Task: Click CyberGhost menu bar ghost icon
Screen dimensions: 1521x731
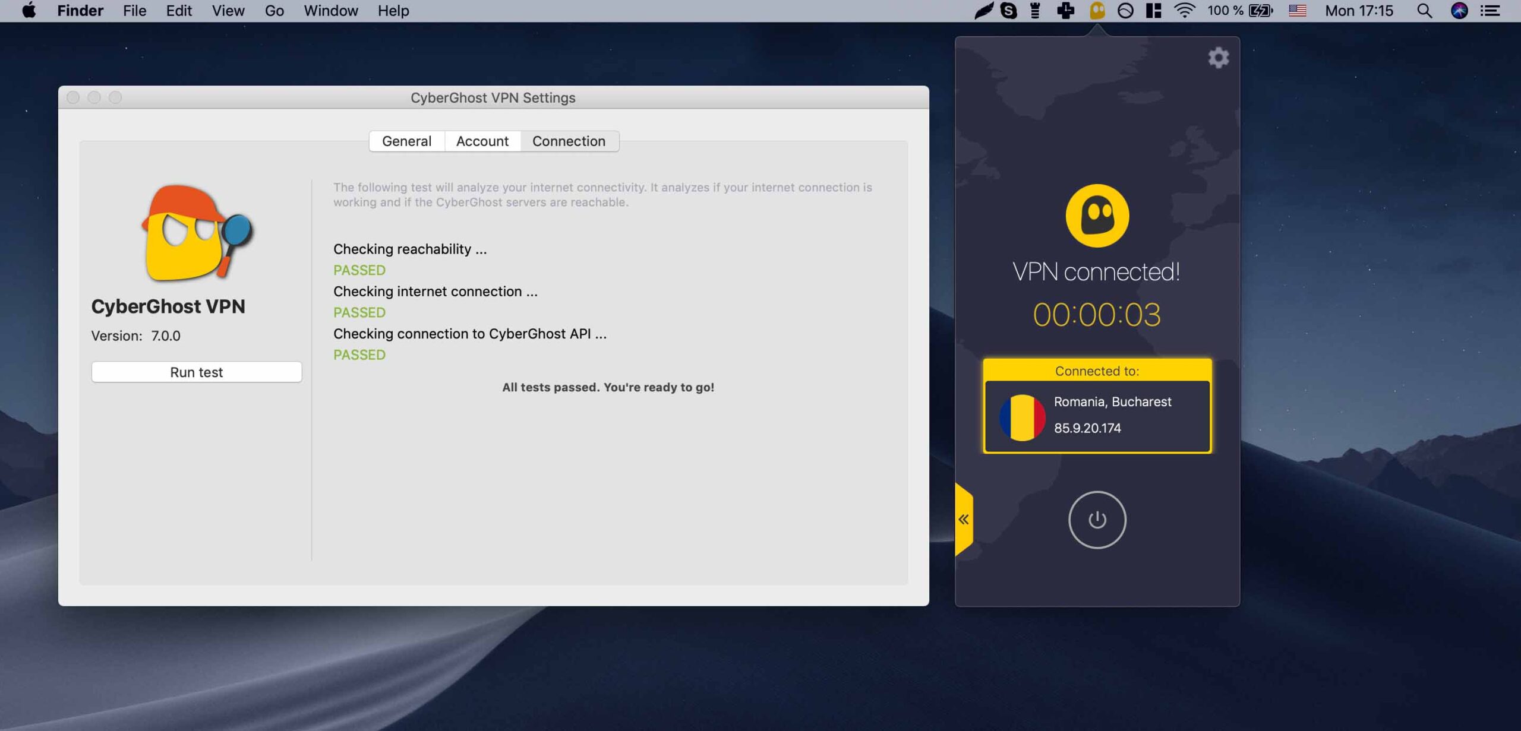Action: 1097,11
